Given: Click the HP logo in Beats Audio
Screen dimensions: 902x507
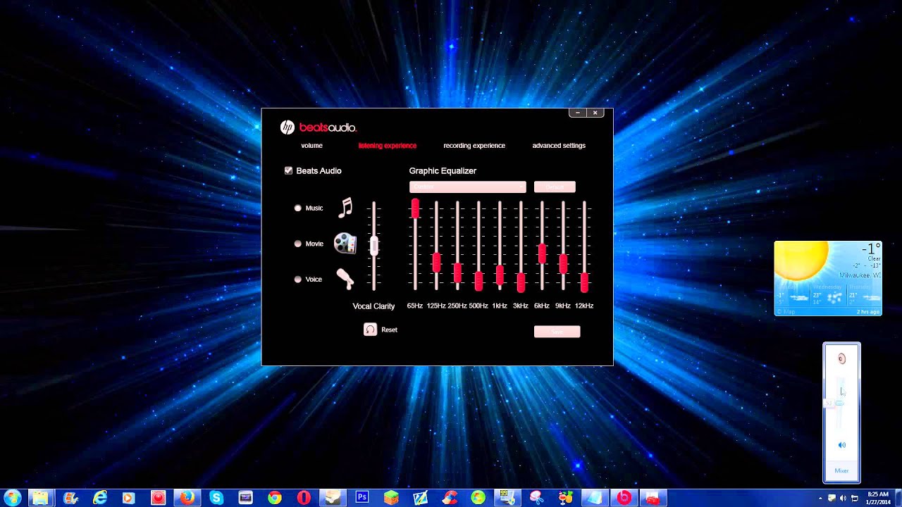Looking at the screenshot, I should [x=288, y=127].
